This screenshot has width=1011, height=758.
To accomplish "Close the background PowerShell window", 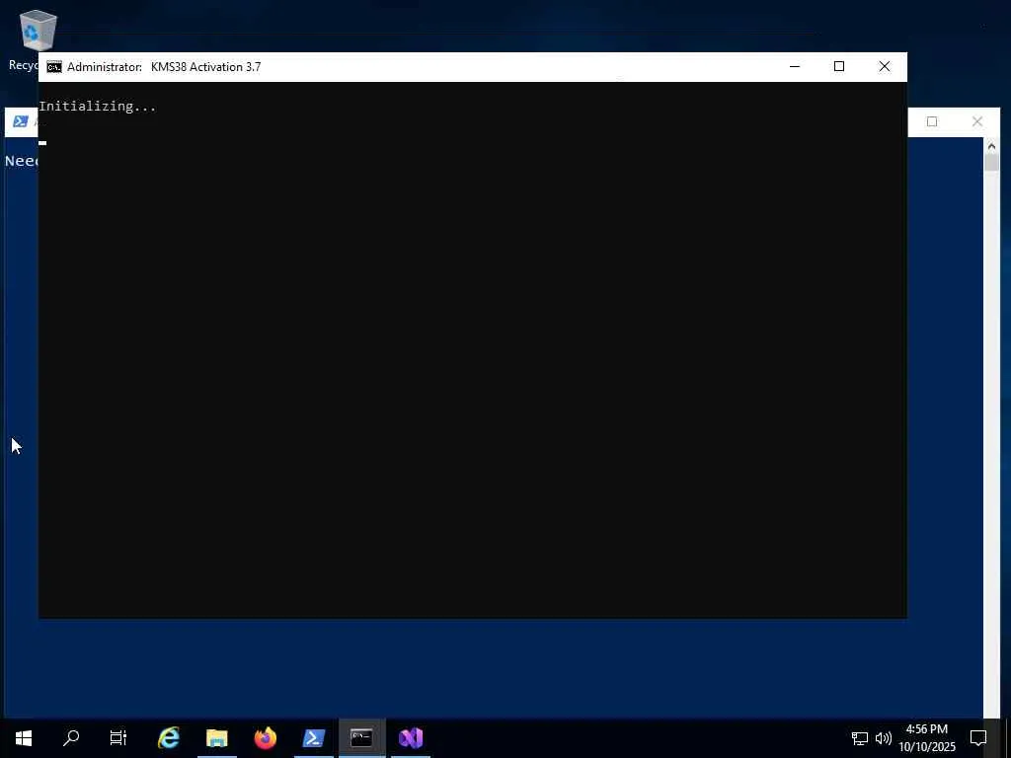I will (x=977, y=121).
